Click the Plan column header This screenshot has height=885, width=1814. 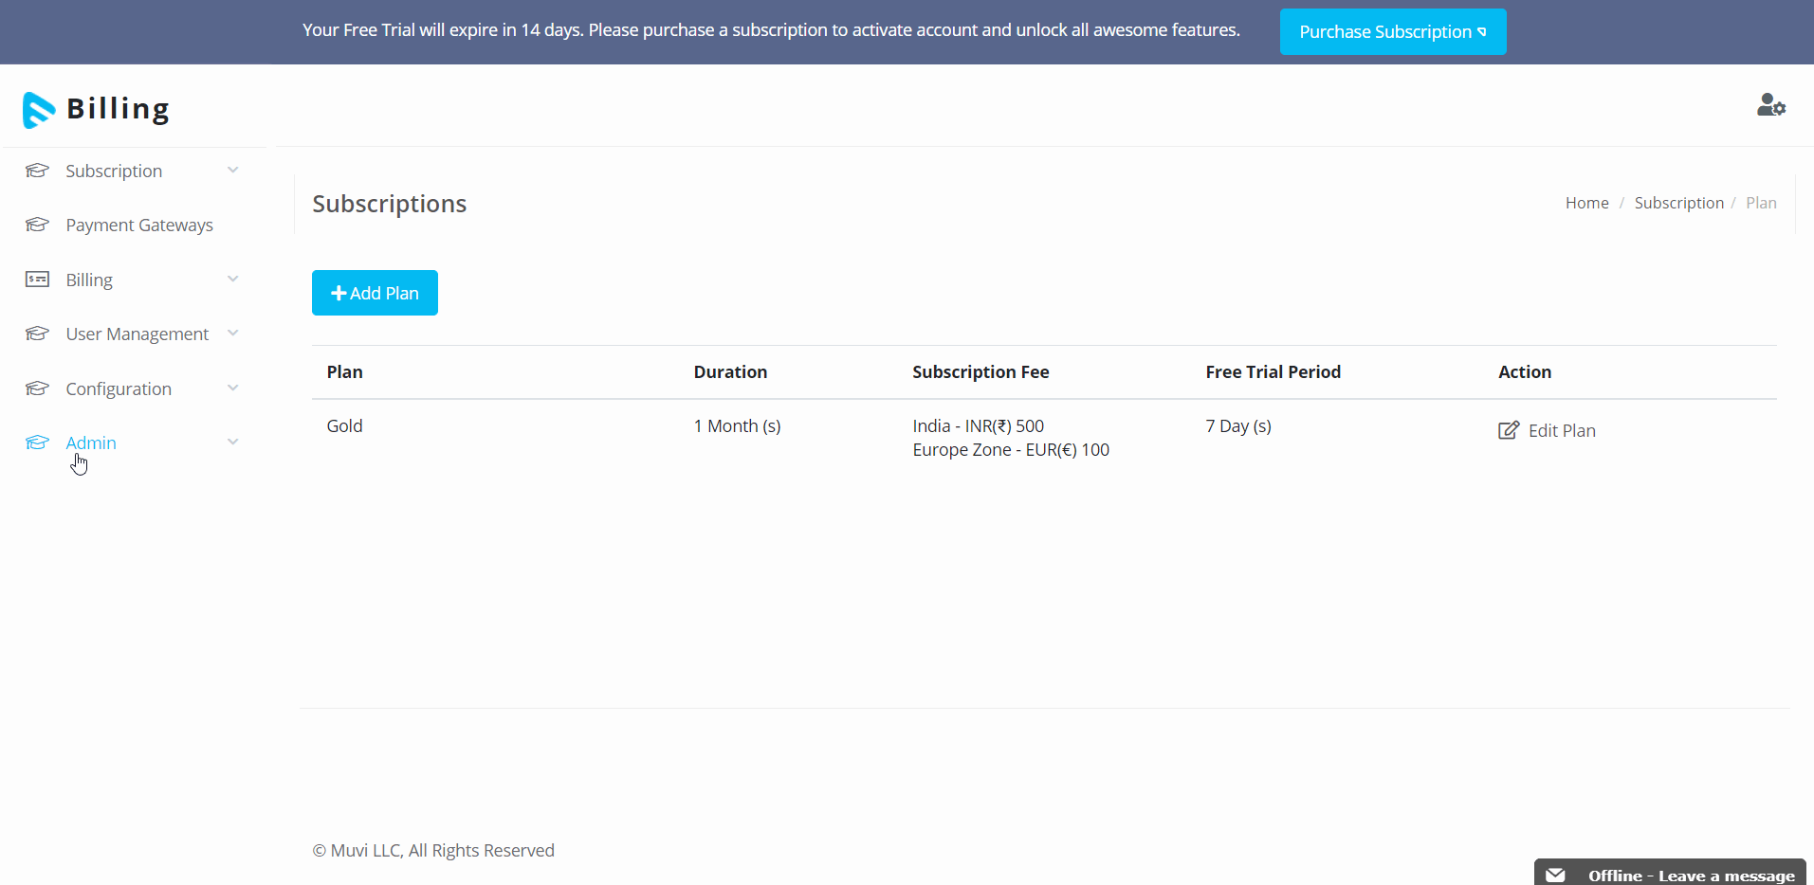[345, 372]
